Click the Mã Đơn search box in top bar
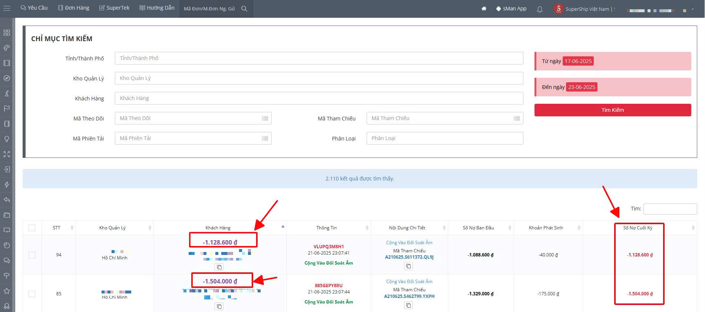 (x=209, y=9)
